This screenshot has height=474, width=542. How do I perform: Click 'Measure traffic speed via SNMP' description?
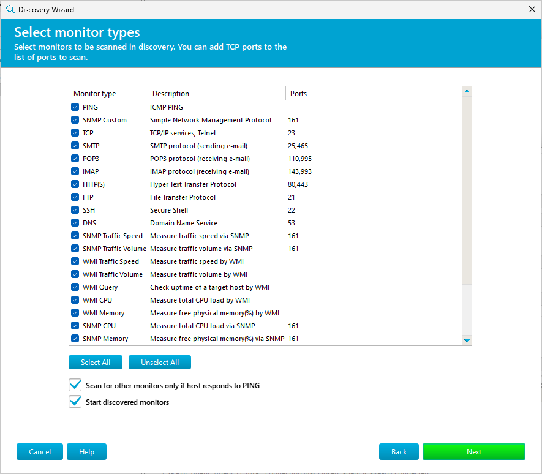click(200, 236)
